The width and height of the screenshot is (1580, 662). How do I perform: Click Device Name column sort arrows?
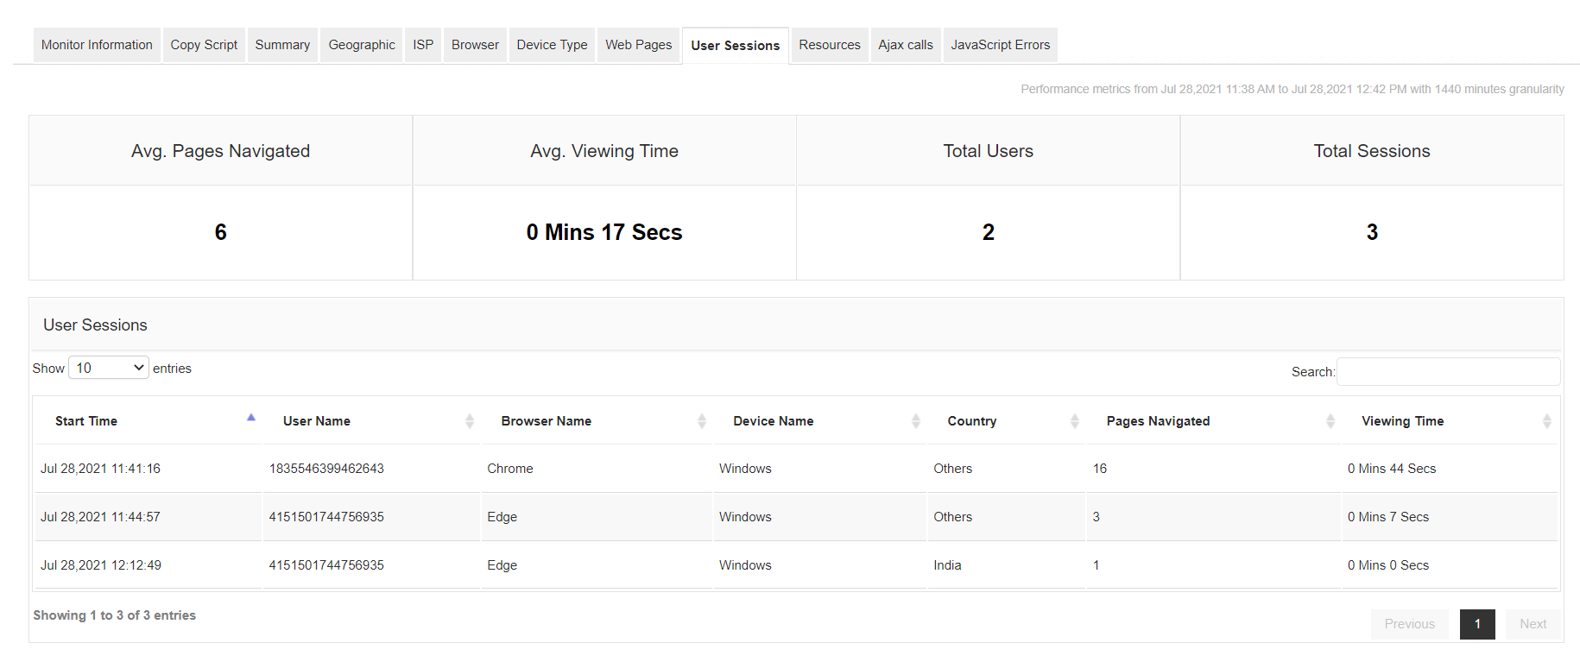click(x=916, y=421)
